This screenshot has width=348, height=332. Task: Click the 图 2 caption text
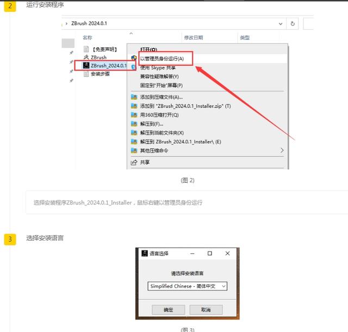coord(188,180)
